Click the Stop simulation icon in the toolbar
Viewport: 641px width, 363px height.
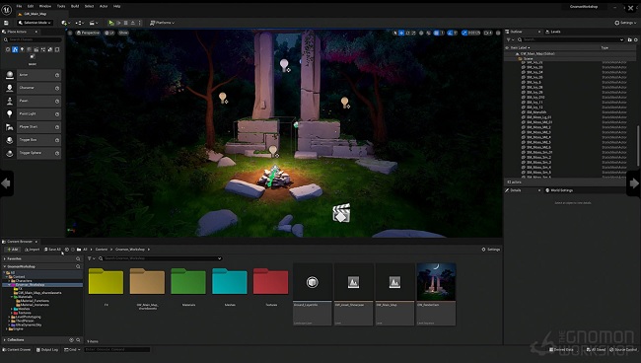pos(125,23)
